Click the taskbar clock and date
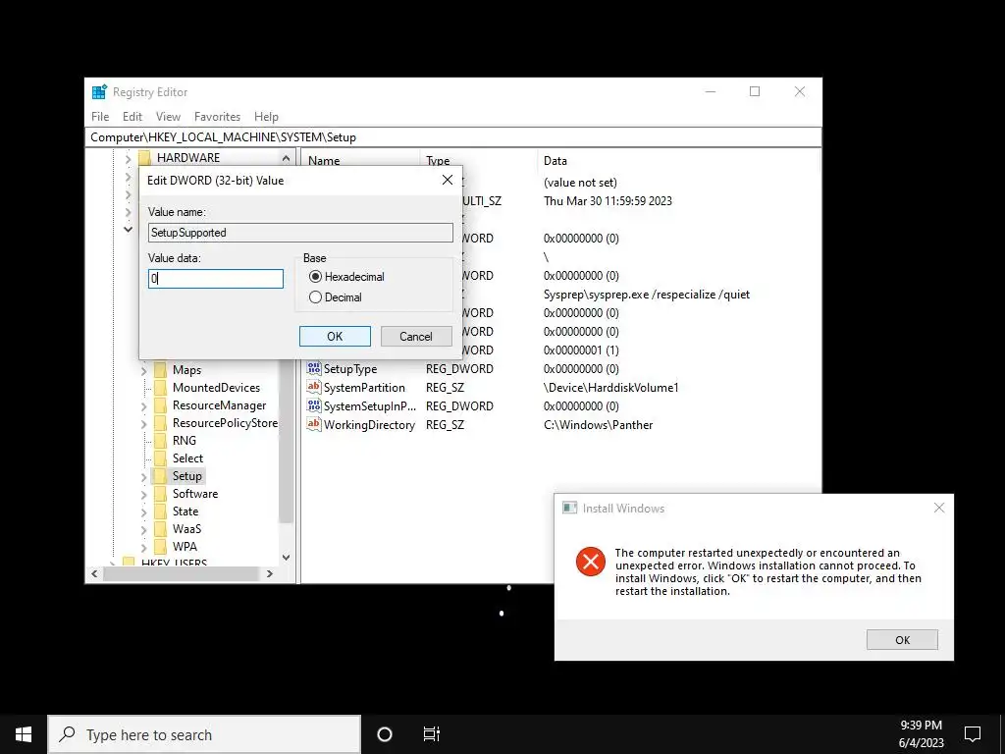Viewport: 1005px width, 754px height. (x=921, y=734)
